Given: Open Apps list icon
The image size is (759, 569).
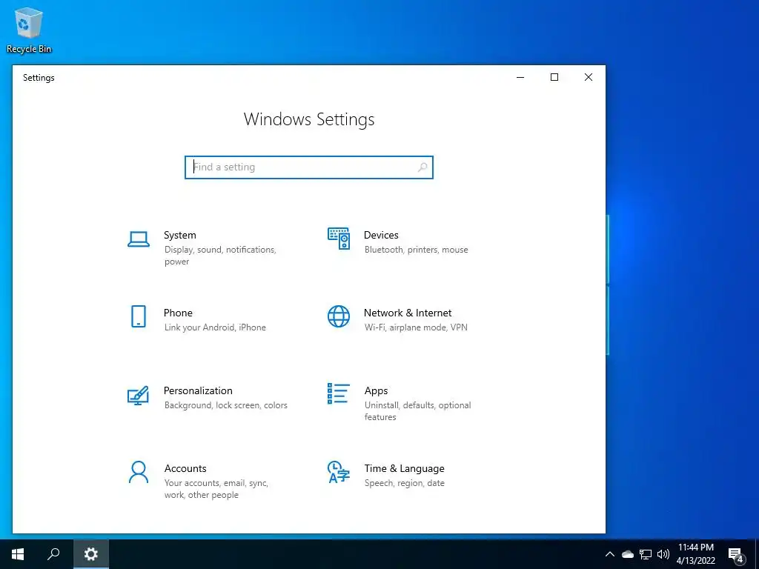Looking at the screenshot, I should tap(338, 393).
